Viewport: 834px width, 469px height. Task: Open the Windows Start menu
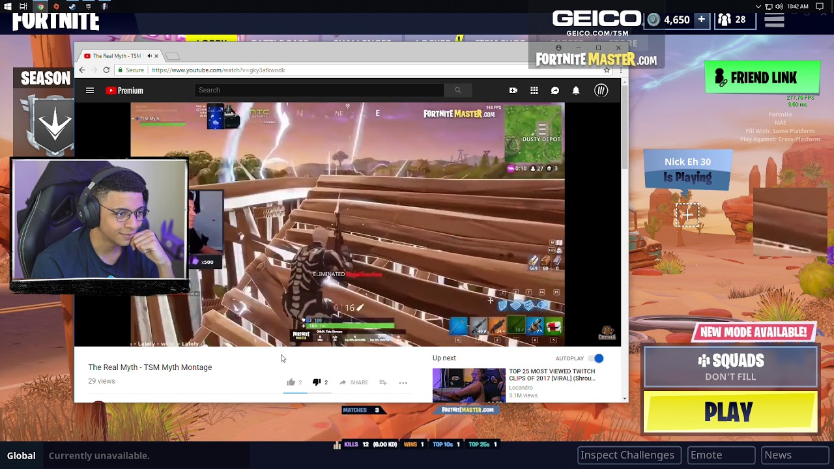7,7
